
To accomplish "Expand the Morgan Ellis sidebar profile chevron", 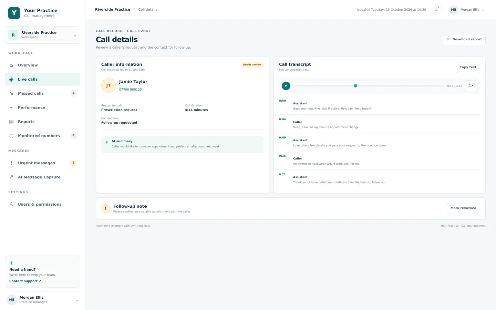I will (76, 301).
